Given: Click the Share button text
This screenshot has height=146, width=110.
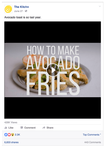Looking at the screenshot, I should tap(50, 128).
